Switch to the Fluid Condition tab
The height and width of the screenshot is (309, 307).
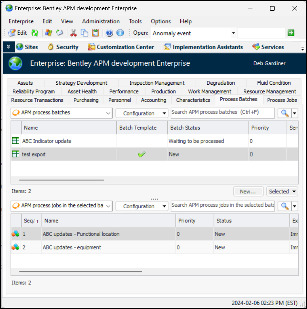(274, 83)
